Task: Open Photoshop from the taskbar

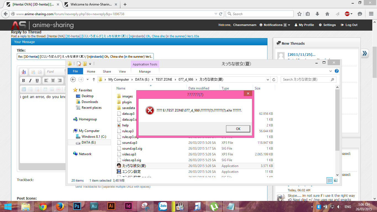Action: coord(77,206)
